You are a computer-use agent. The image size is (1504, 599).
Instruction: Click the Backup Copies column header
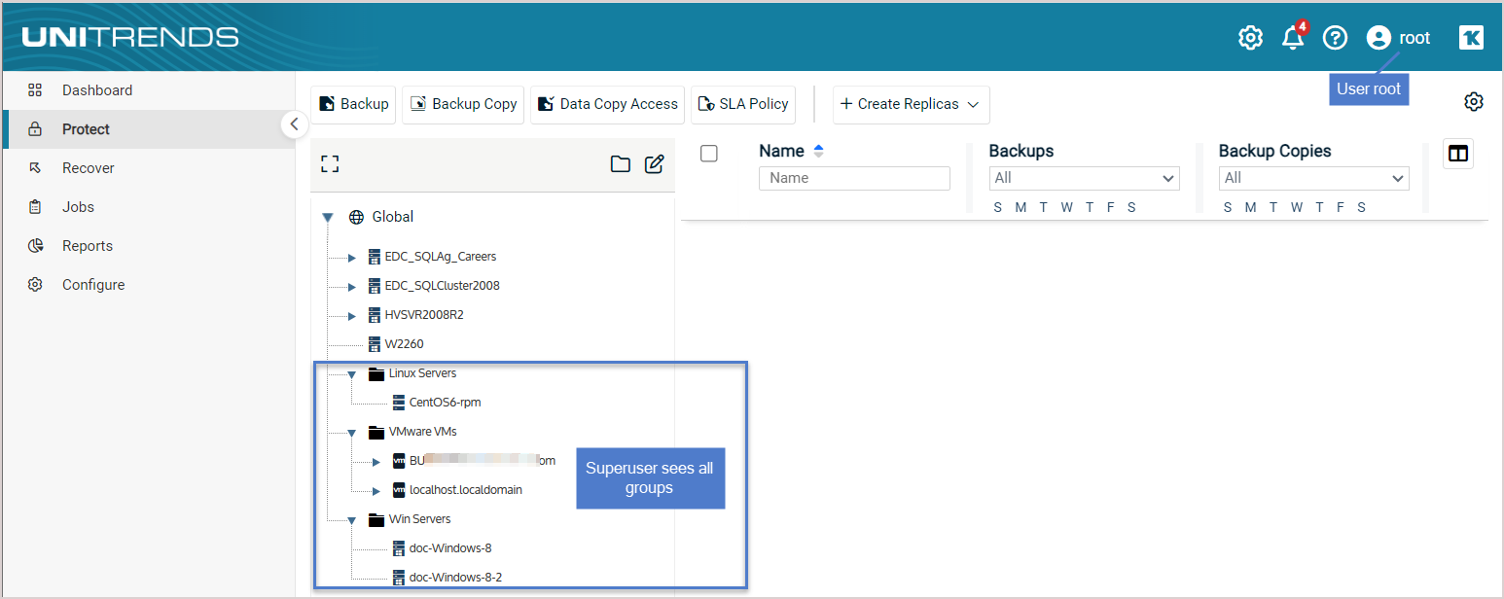click(1275, 151)
